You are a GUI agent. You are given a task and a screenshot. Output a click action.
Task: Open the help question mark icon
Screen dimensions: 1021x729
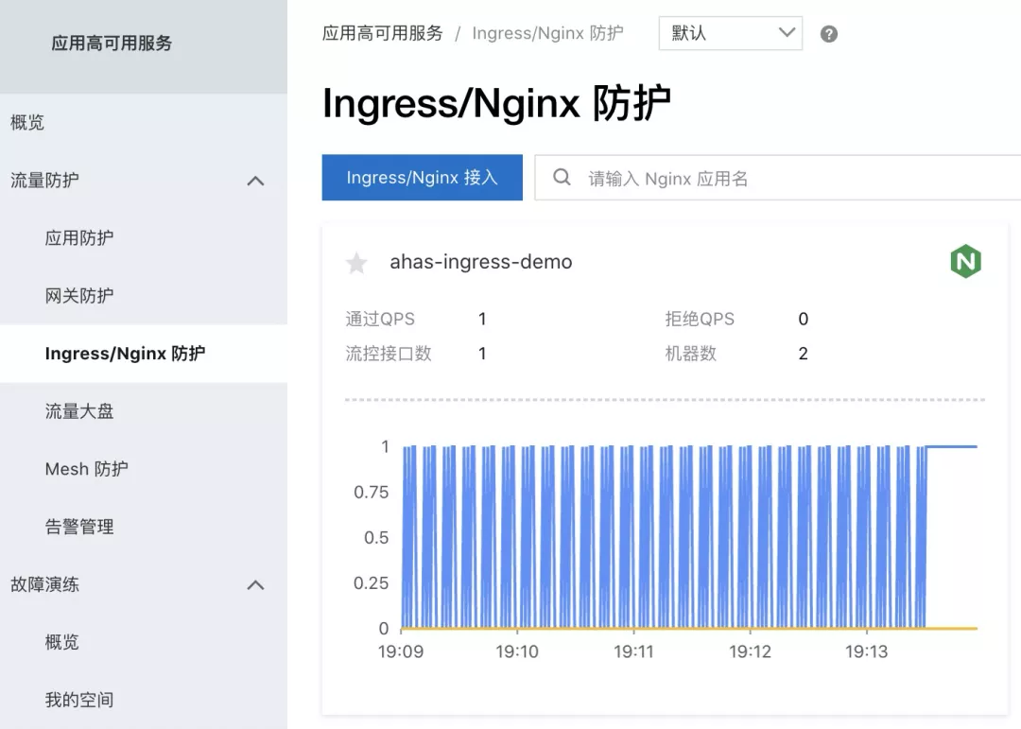pos(829,33)
